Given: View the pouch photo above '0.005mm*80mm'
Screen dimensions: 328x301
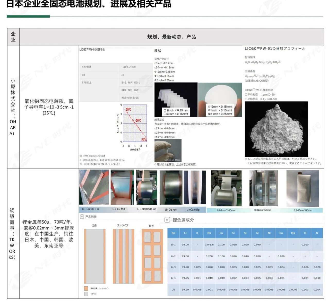Looking at the screenshot, I should [303, 188].
